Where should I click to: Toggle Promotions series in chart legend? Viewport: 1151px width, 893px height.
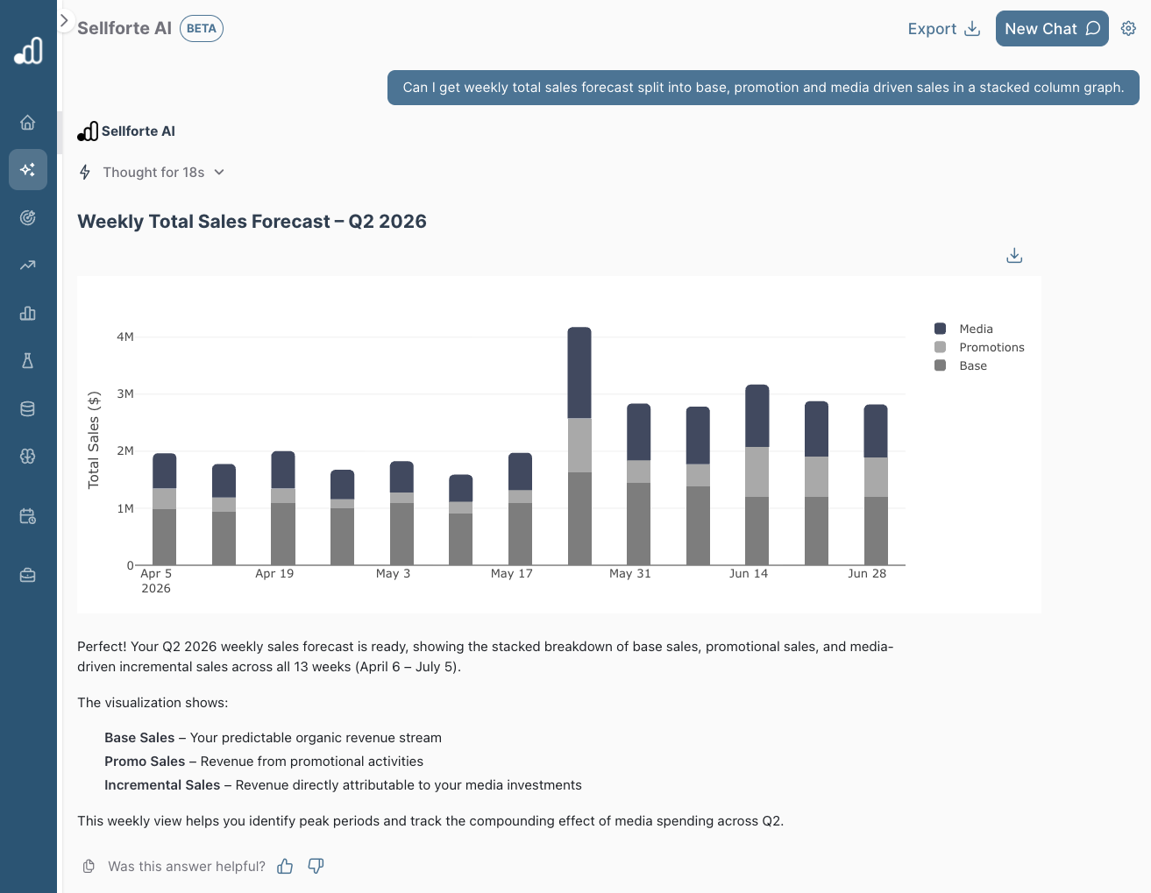coord(991,347)
